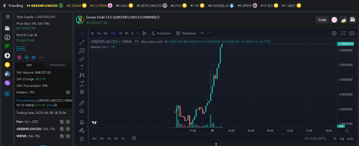This screenshot has width=359, height=146.
Task: Open the Audit badge
Action: click(21, 49)
